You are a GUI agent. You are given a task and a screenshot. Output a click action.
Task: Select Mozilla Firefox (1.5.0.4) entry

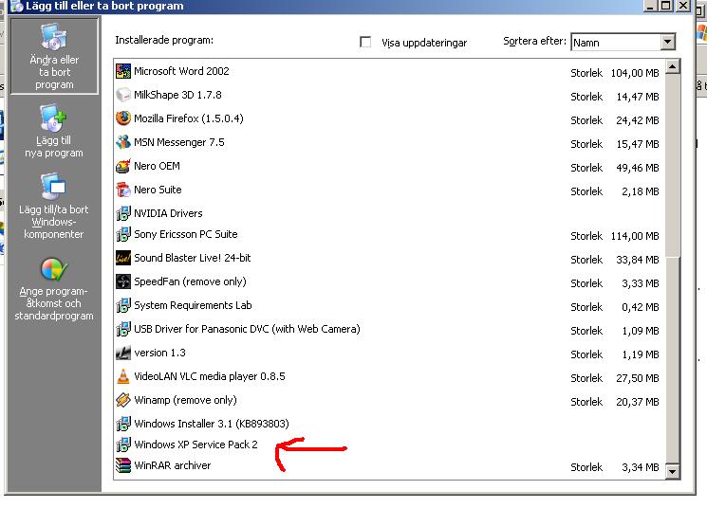pyautogui.click(x=390, y=118)
